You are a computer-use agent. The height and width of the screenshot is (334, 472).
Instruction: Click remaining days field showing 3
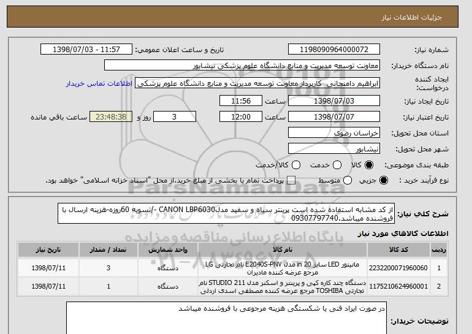click(x=175, y=117)
